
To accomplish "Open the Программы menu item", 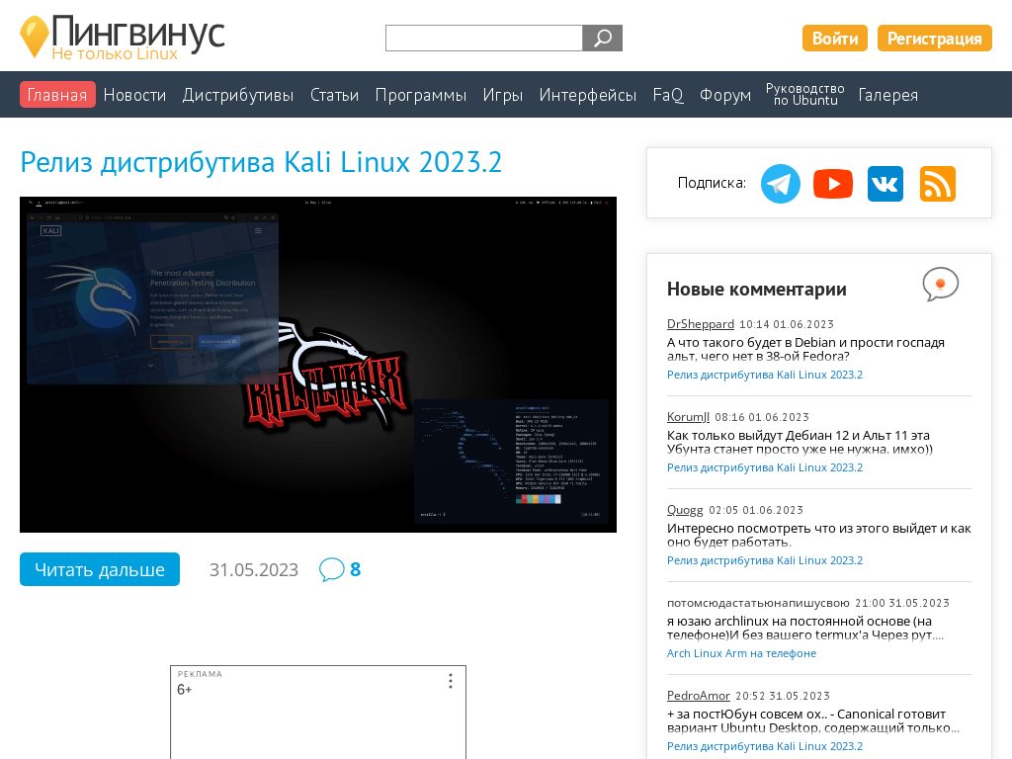I will [421, 95].
